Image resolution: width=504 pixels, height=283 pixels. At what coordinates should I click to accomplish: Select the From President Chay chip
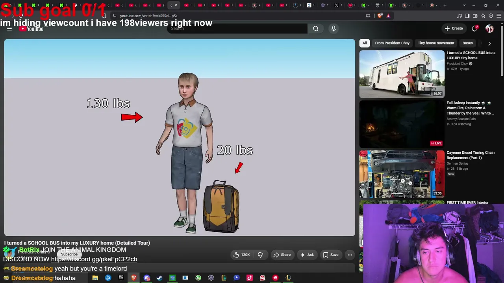point(392,43)
